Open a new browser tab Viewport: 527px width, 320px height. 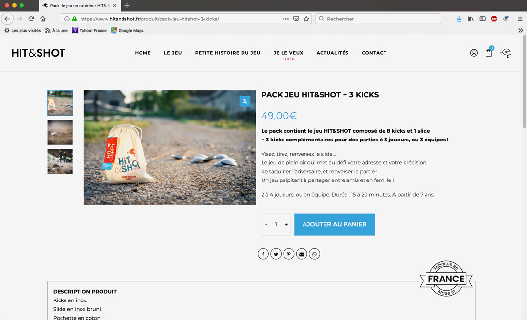pyautogui.click(x=127, y=5)
